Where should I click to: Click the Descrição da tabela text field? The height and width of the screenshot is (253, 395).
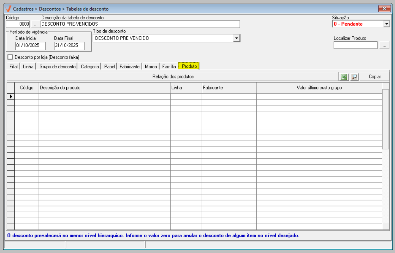(x=140, y=24)
